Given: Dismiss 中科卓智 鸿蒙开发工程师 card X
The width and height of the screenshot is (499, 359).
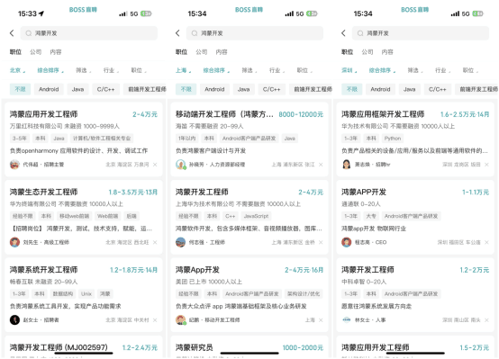Looking at the screenshot, I should (x=486, y=320).
